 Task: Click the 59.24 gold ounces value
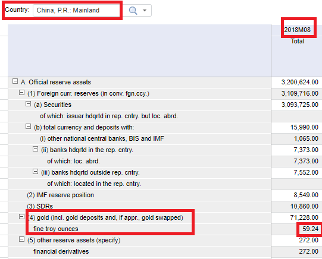[310, 229]
